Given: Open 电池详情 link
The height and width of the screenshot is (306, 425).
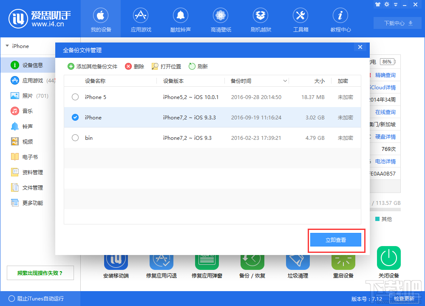Looking at the screenshot, I should click(385, 161).
